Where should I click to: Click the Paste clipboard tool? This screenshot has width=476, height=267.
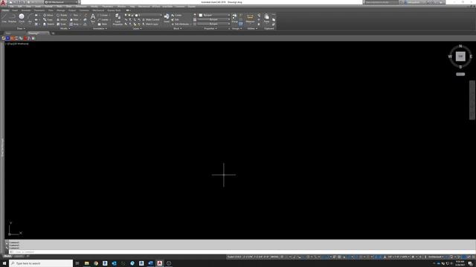pos(266,18)
